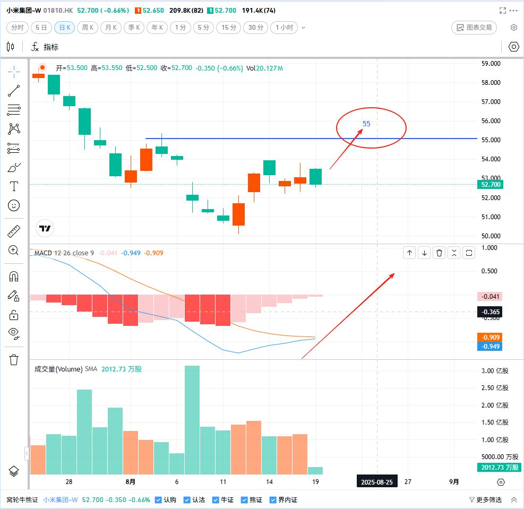This screenshot has height=509, width=524.
Task: Open the 图表交易 chart trading button
Action: 474,28
